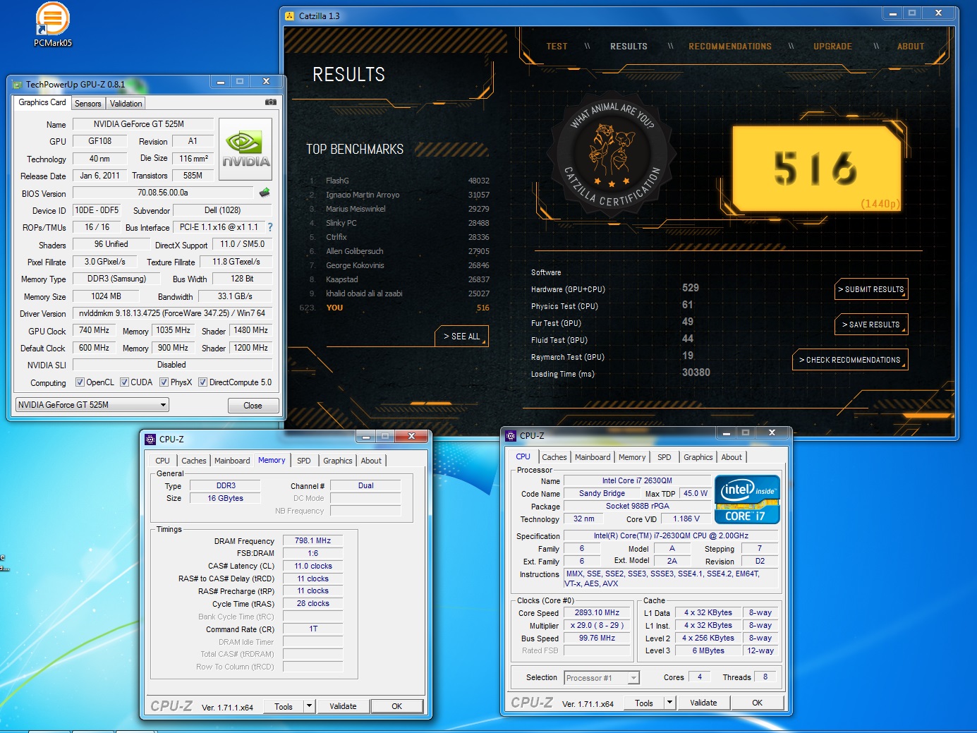The width and height of the screenshot is (977, 733).
Task: Open the Bus Interface question mark help
Action: [x=269, y=227]
